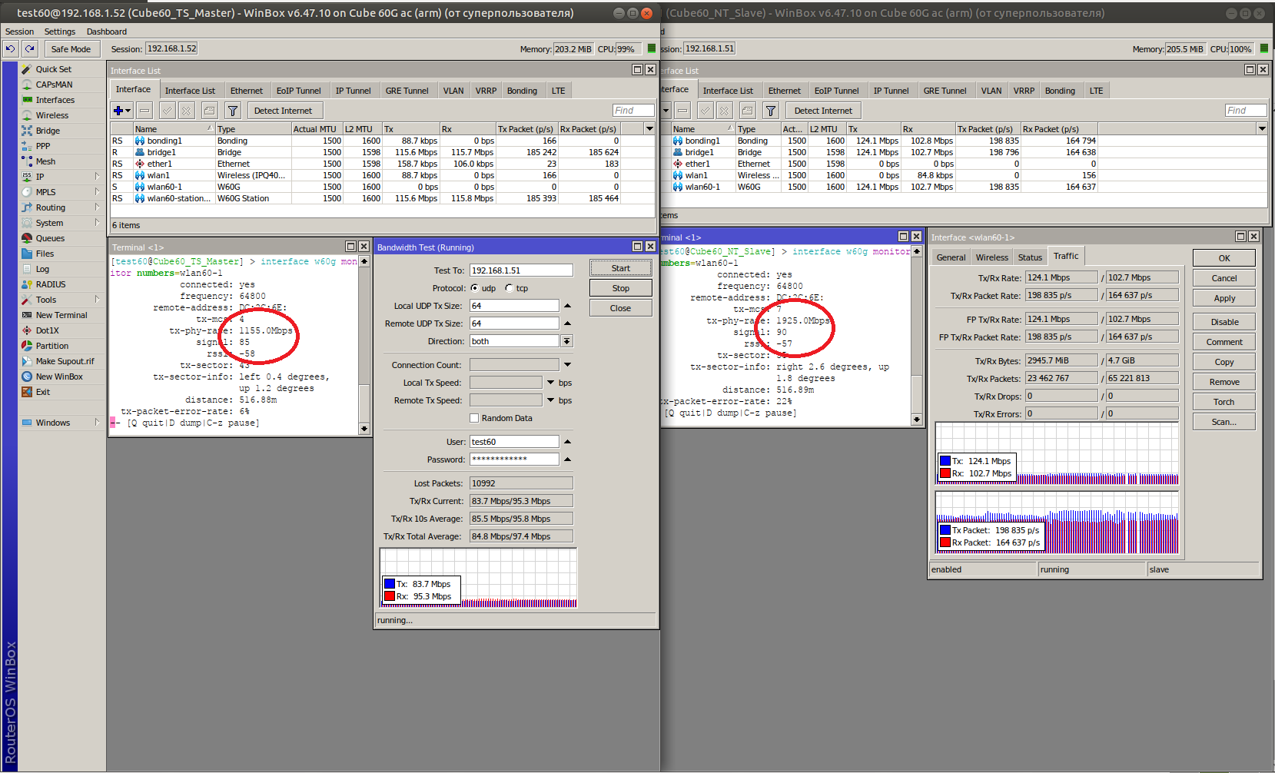Image resolution: width=1275 pixels, height=773 pixels.
Task: Open CAPsMAN from the sidebar
Action: coord(54,85)
